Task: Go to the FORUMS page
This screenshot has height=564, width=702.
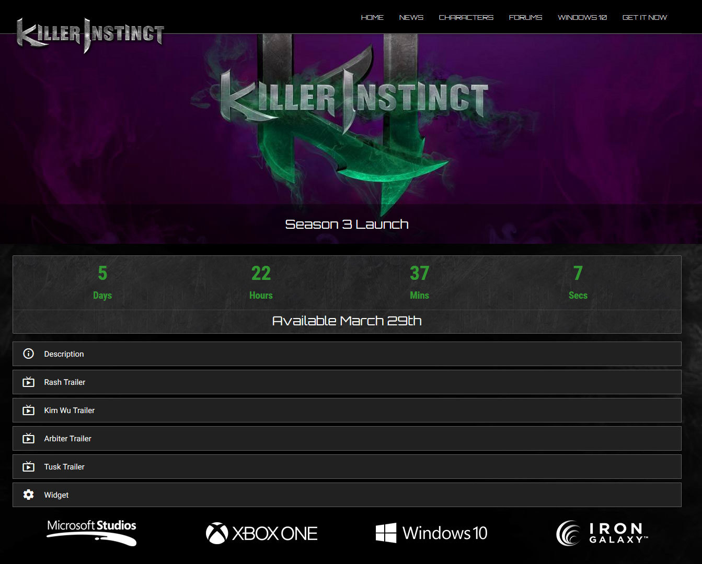Action: point(526,17)
